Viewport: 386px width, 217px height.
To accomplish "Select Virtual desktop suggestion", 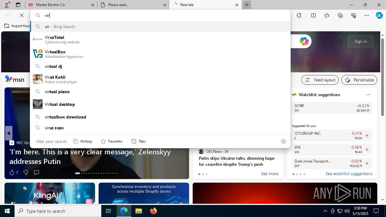I will point(160,104).
